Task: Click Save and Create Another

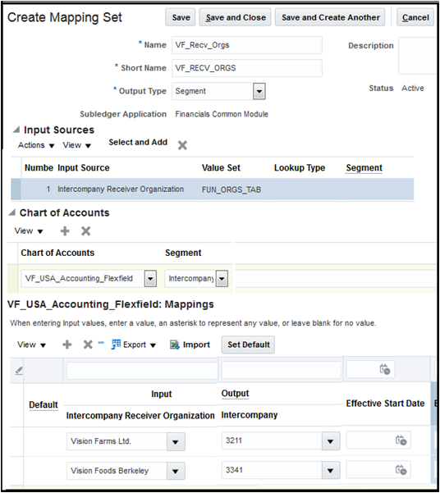Action: [330, 17]
